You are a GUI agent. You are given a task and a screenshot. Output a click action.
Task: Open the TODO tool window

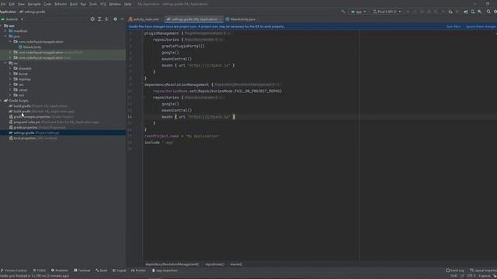[40, 270]
